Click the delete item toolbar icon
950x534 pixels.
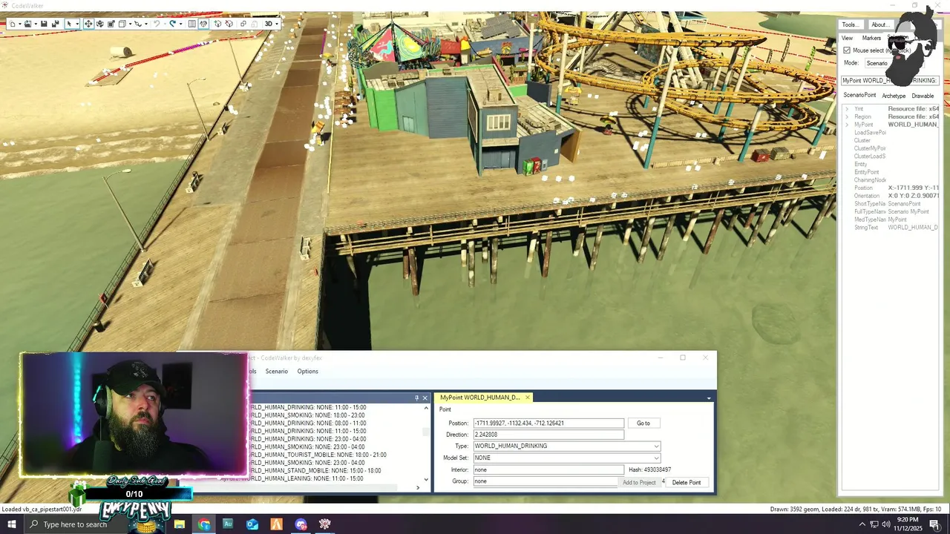pos(229,24)
